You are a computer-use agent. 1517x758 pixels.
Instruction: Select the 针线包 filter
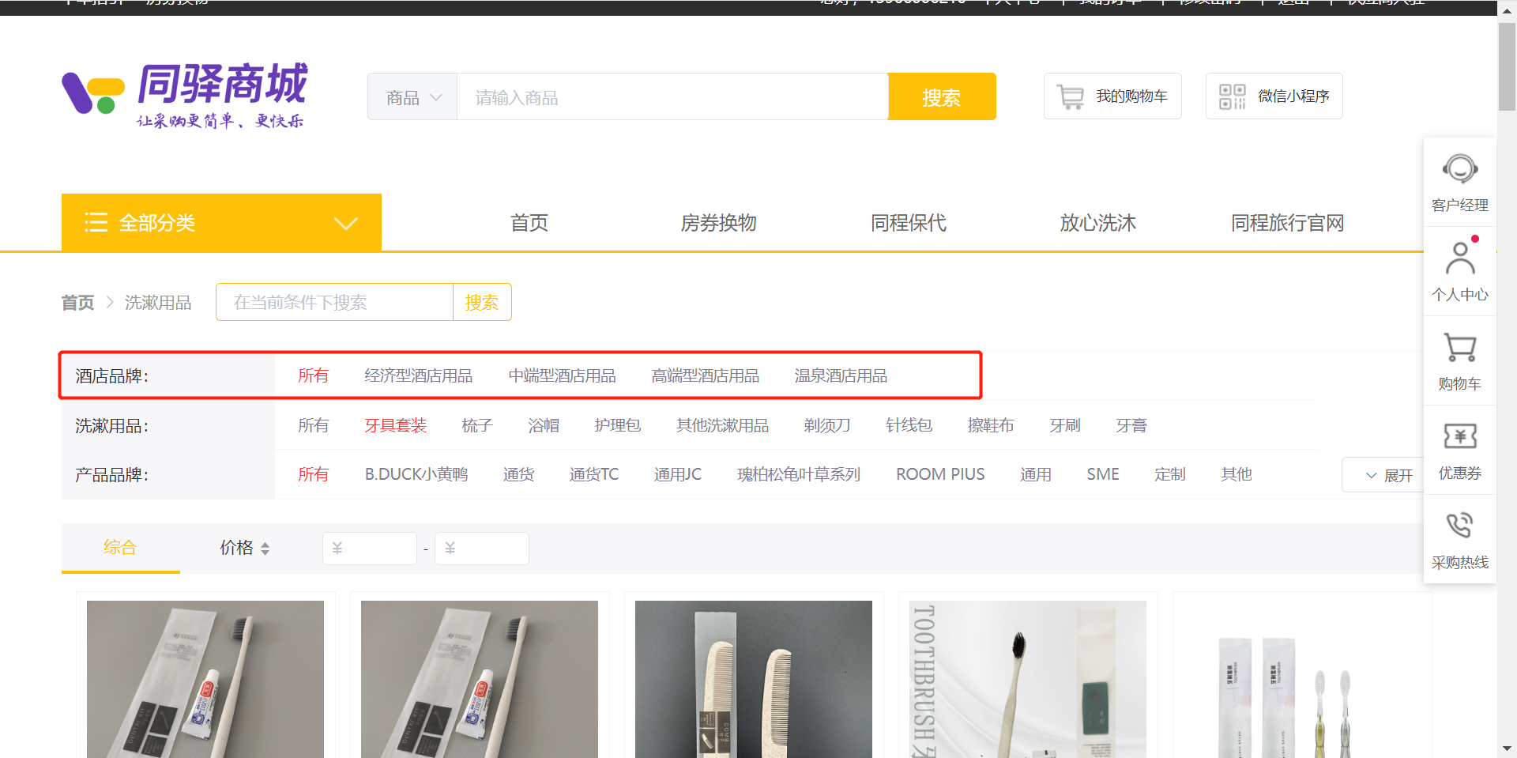tap(909, 426)
